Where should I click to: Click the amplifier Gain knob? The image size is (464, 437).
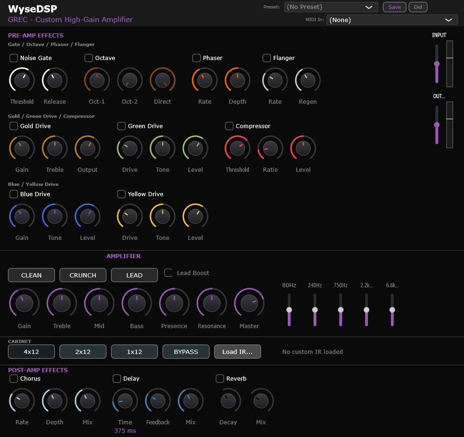click(x=24, y=303)
